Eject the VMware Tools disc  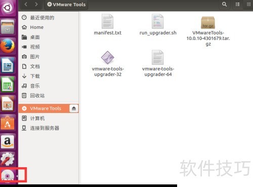74,108
